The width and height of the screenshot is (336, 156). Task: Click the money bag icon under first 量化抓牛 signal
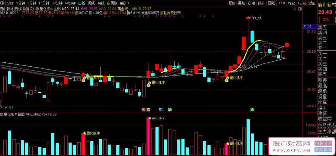(x=84, y=81)
